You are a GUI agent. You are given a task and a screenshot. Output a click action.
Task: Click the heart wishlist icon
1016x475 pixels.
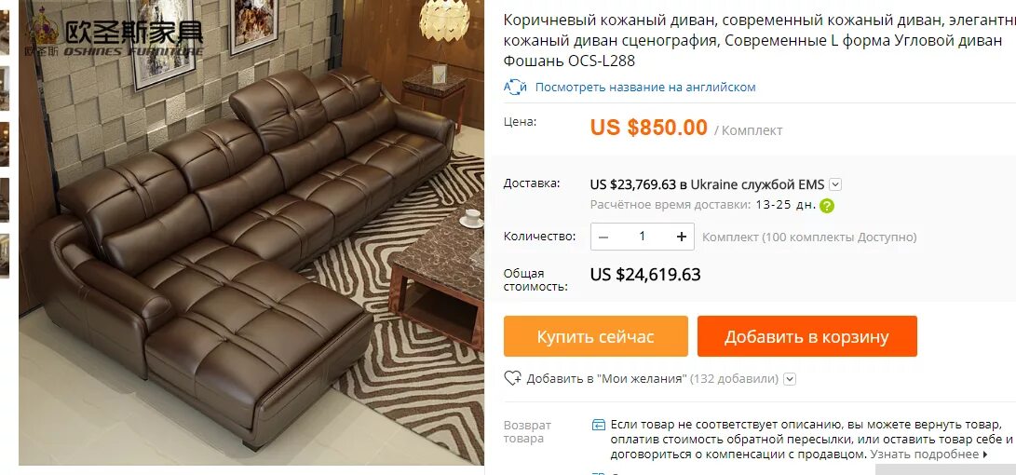tap(512, 378)
